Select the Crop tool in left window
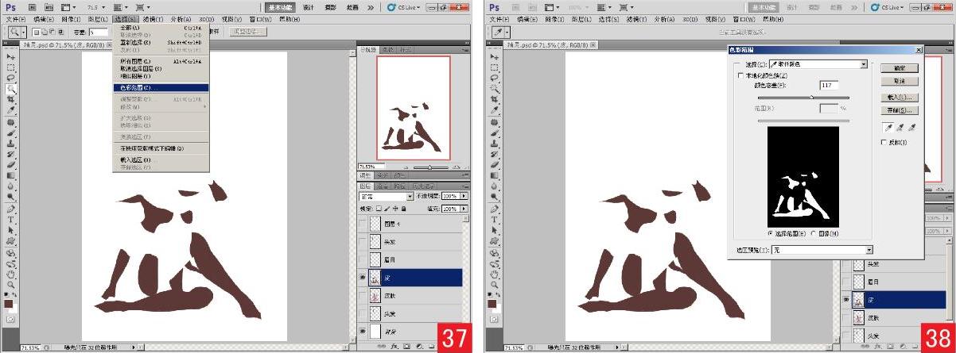Image resolution: width=956 pixels, height=353 pixels. click(11, 100)
